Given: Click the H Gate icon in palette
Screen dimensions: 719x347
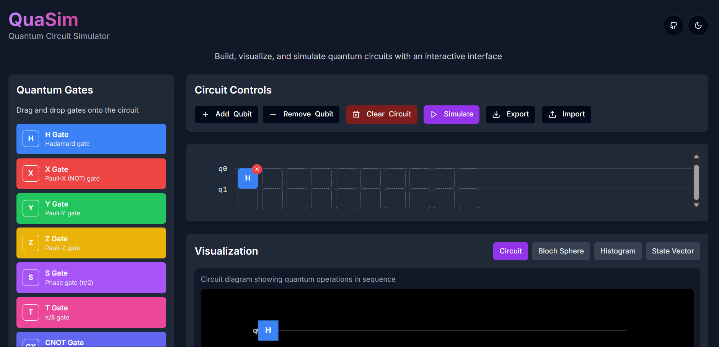Looking at the screenshot, I should 31,139.
